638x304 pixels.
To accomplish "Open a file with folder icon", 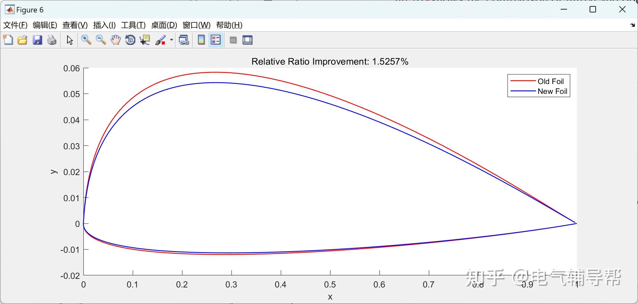I will coord(22,40).
